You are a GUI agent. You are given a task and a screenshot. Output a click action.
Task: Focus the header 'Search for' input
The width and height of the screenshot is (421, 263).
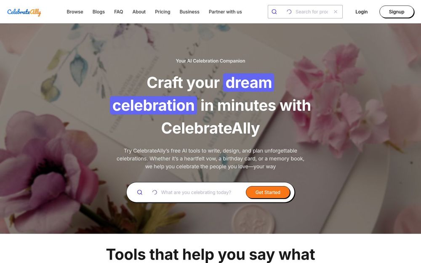click(312, 12)
